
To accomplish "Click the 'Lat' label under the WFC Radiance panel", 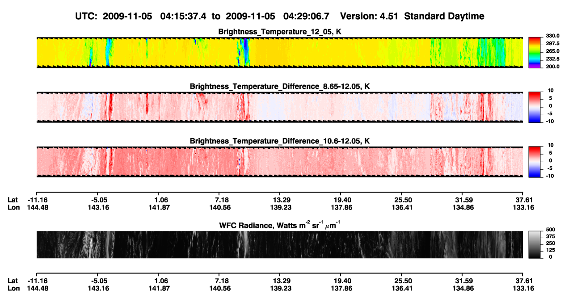I will click(13, 281).
